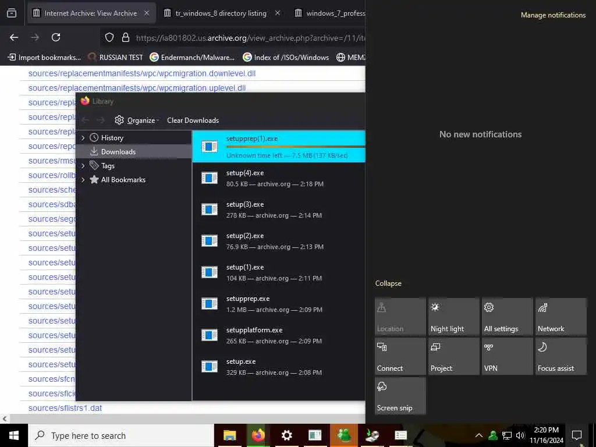Image resolution: width=596 pixels, height=447 pixels.
Task: Expand the History tree node
Action: (x=83, y=137)
